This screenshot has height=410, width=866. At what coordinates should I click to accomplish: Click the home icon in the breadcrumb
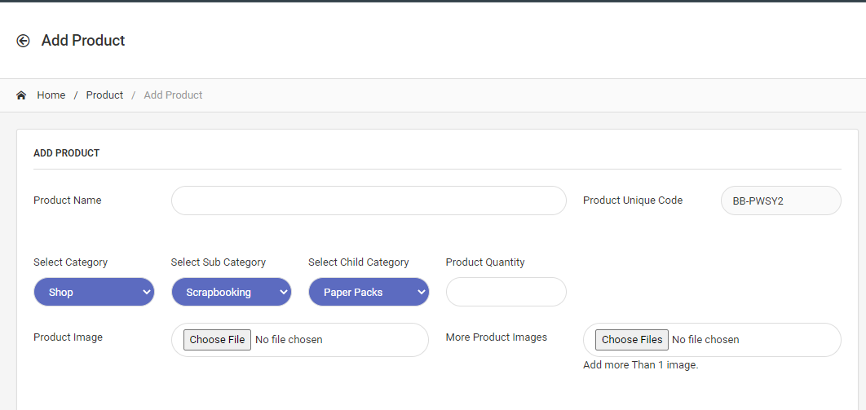click(21, 95)
